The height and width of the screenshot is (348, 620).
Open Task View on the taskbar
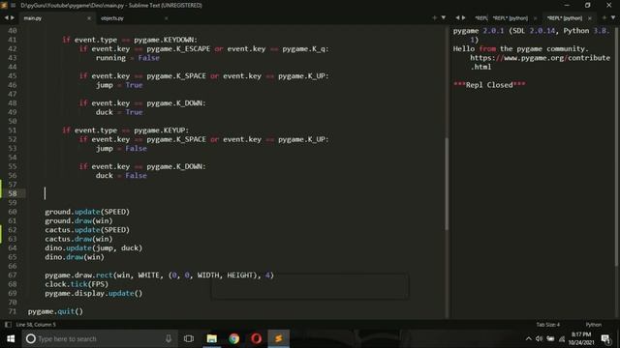(x=189, y=338)
